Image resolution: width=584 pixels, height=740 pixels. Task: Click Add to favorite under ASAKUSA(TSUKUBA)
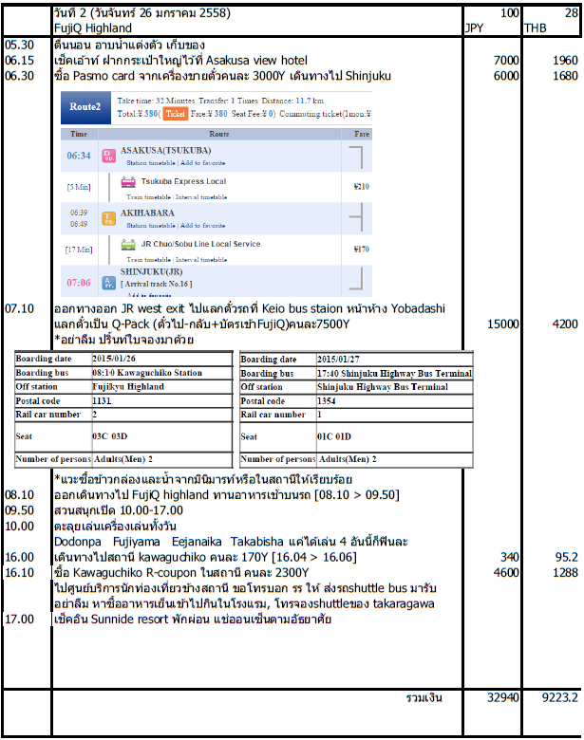[x=202, y=163]
